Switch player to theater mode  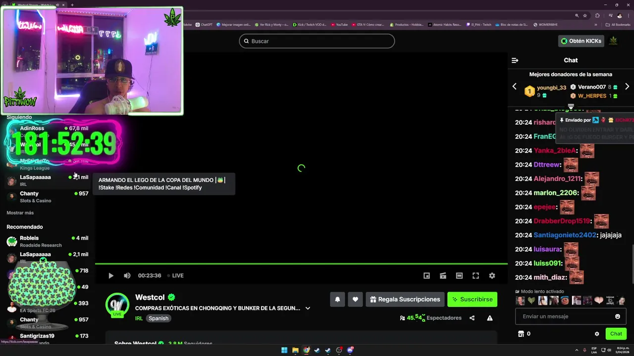[459, 275]
